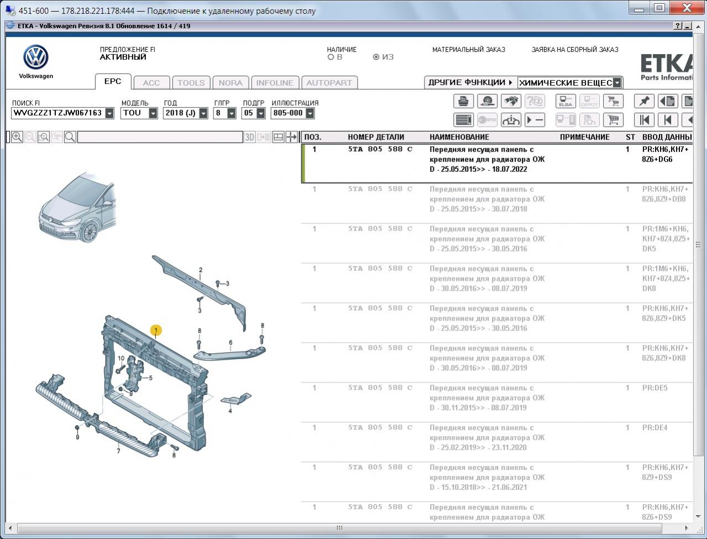Sort by НАИМЕНОВАНИЕ column header
Viewport: 707px width, 539px height.
pyautogui.click(x=459, y=137)
